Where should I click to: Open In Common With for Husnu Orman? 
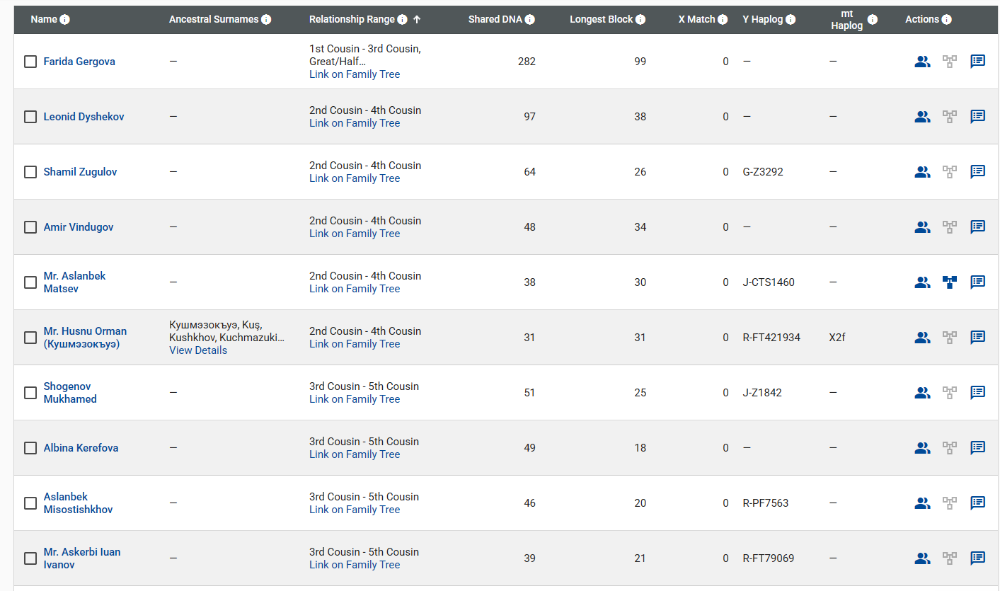coord(922,338)
